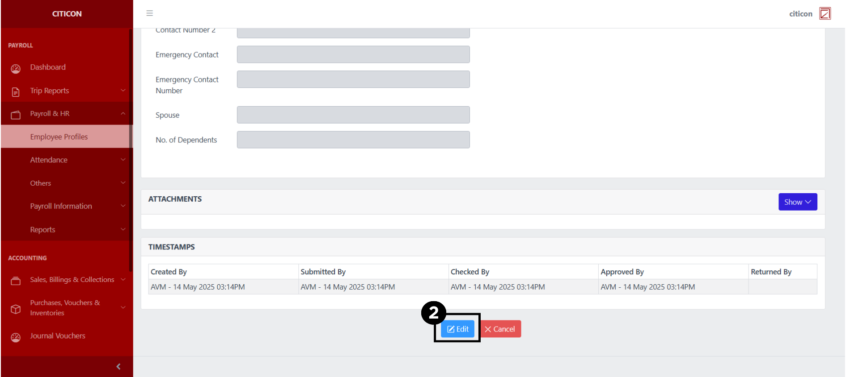Expand the Reports submenu chevron
The height and width of the screenshot is (377, 846).
click(x=123, y=229)
